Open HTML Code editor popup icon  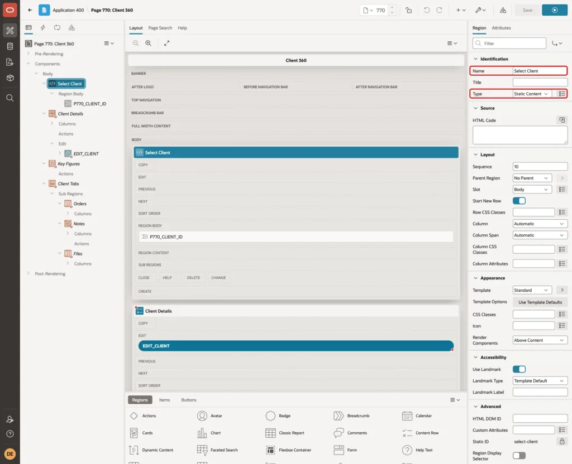pos(562,120)
